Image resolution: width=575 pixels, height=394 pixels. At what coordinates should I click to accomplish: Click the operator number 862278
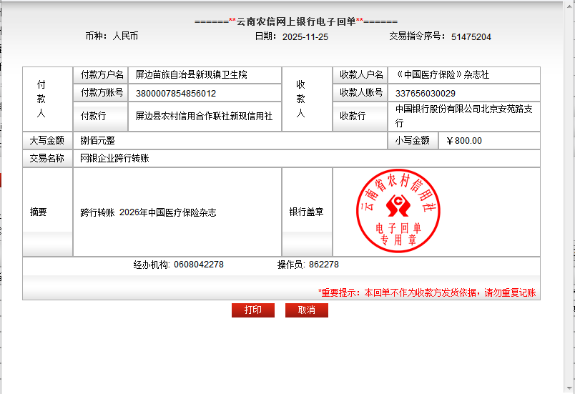(323, 265)
